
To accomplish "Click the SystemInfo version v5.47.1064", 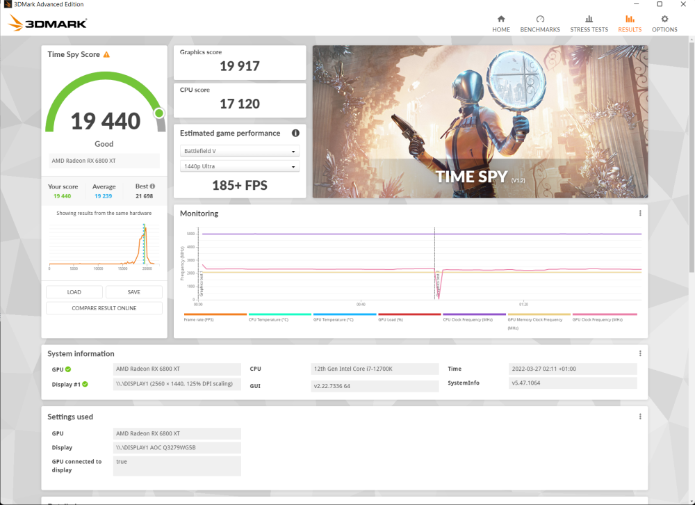I will (573, 383).
